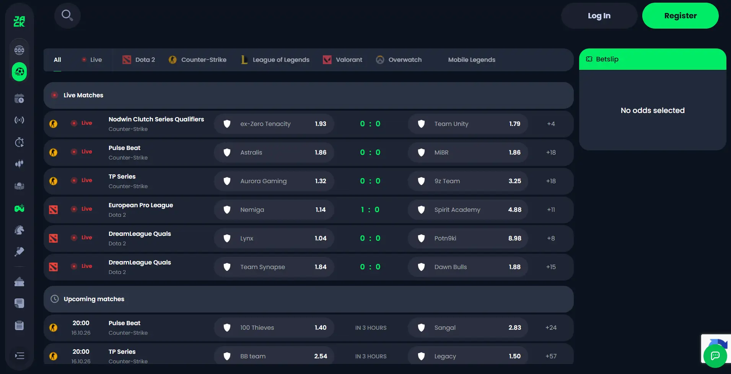Choose Potn9ki odds 8.98
The image size is (731, 374).
coord(468,238)
